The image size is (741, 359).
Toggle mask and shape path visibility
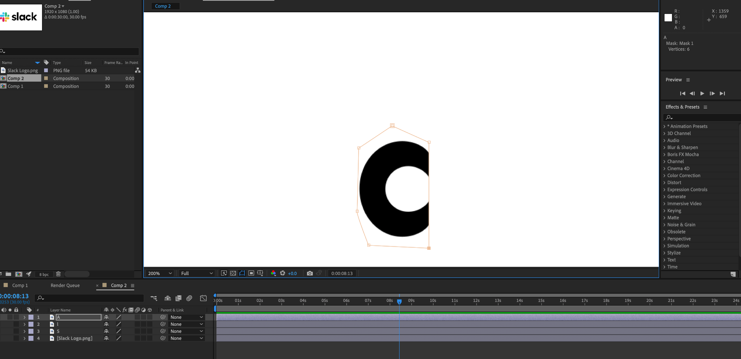click(x=242, y=273)
